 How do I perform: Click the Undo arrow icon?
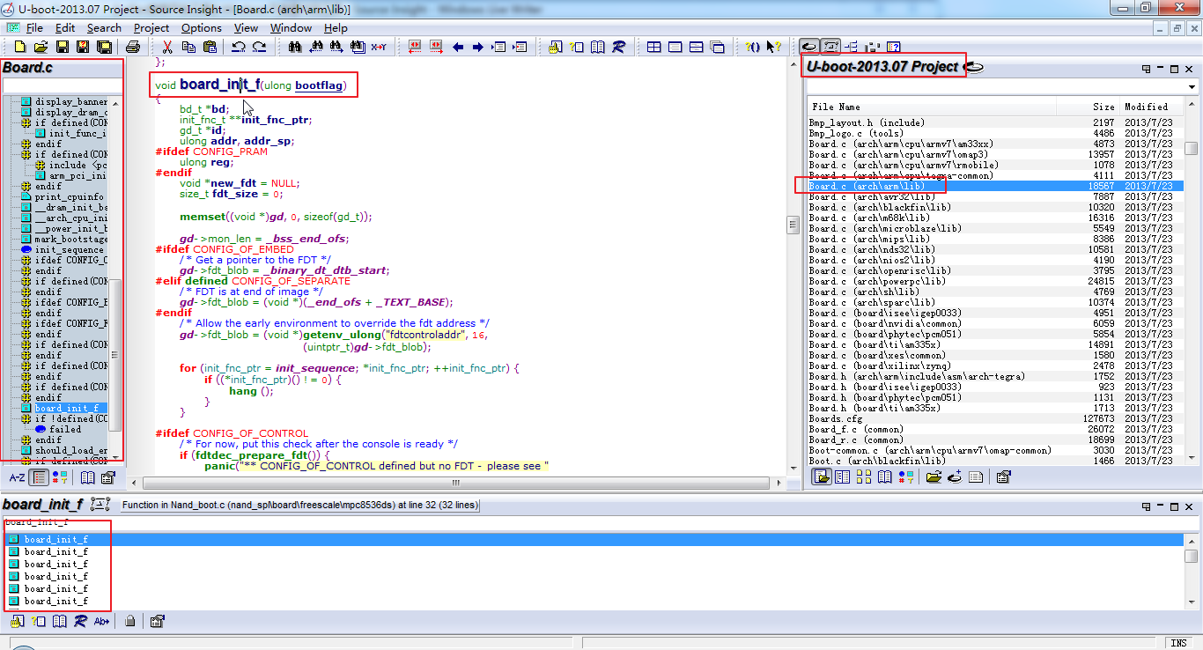click(x=238, y=47)
